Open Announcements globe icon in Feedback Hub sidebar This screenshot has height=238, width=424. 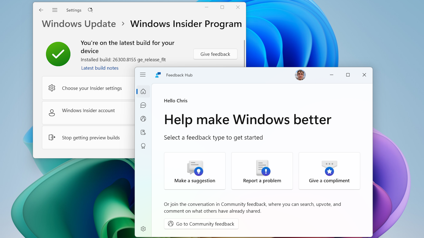143,119
